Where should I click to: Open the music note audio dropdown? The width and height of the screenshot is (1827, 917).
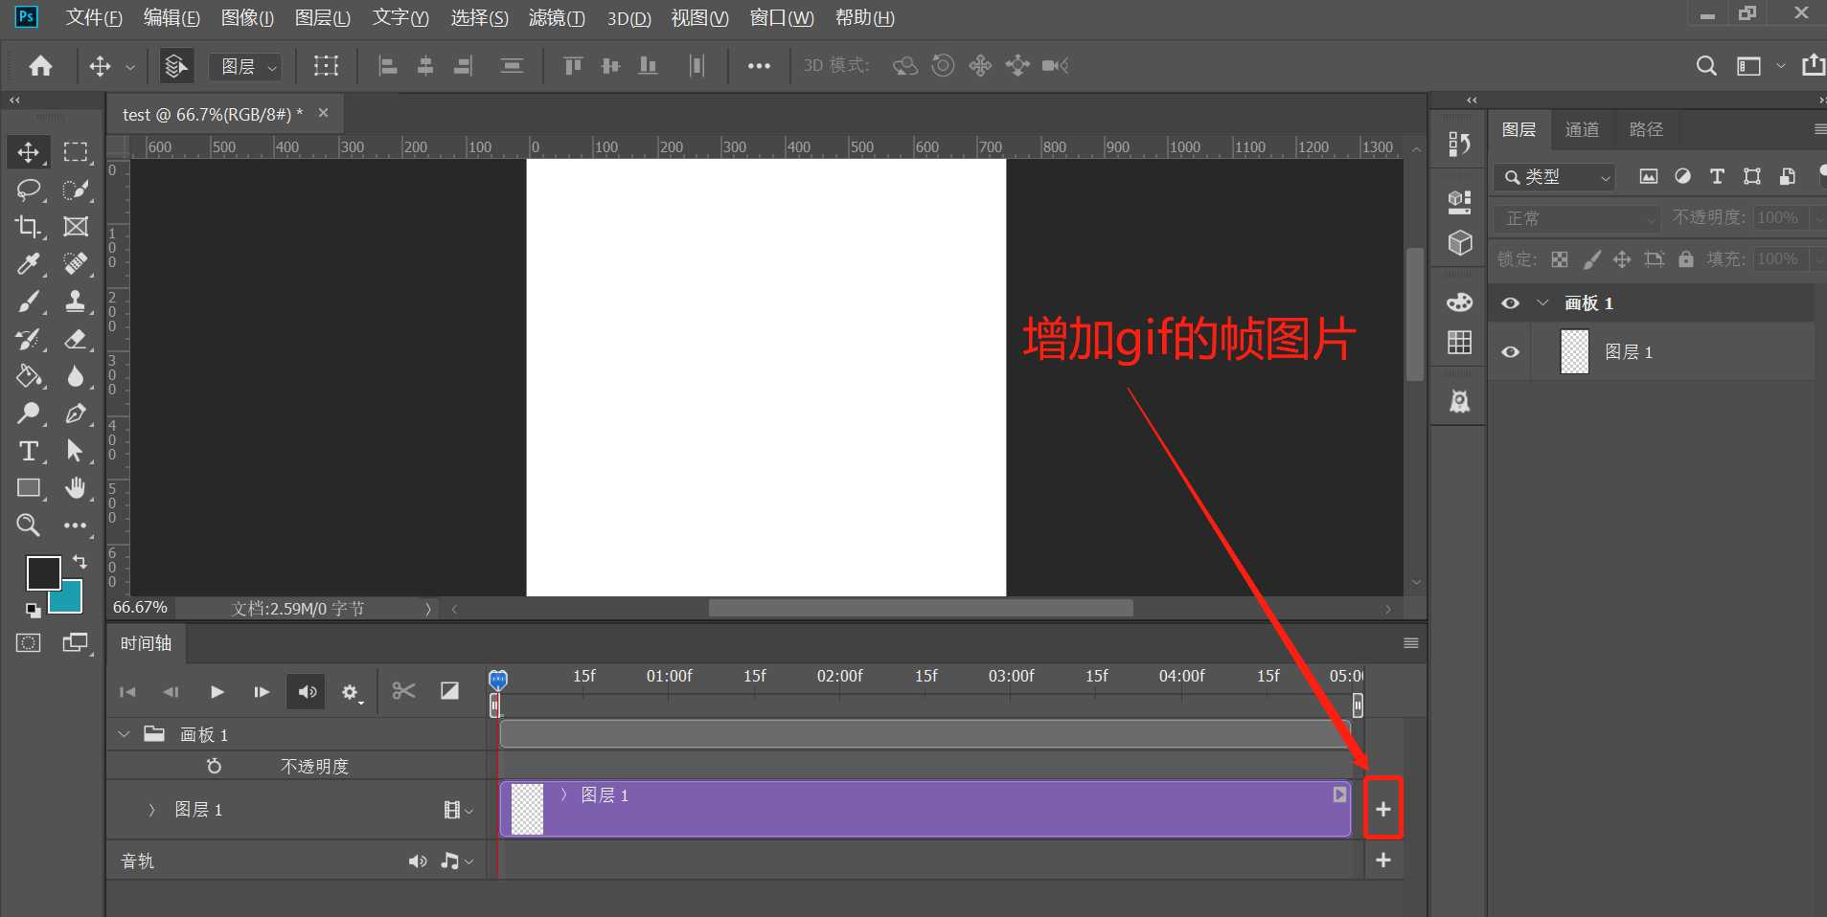(x=457, y=861)
